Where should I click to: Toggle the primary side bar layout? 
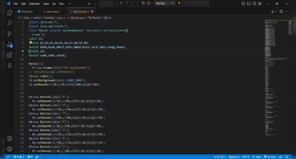pyautogui.click(x=243, y=4)
